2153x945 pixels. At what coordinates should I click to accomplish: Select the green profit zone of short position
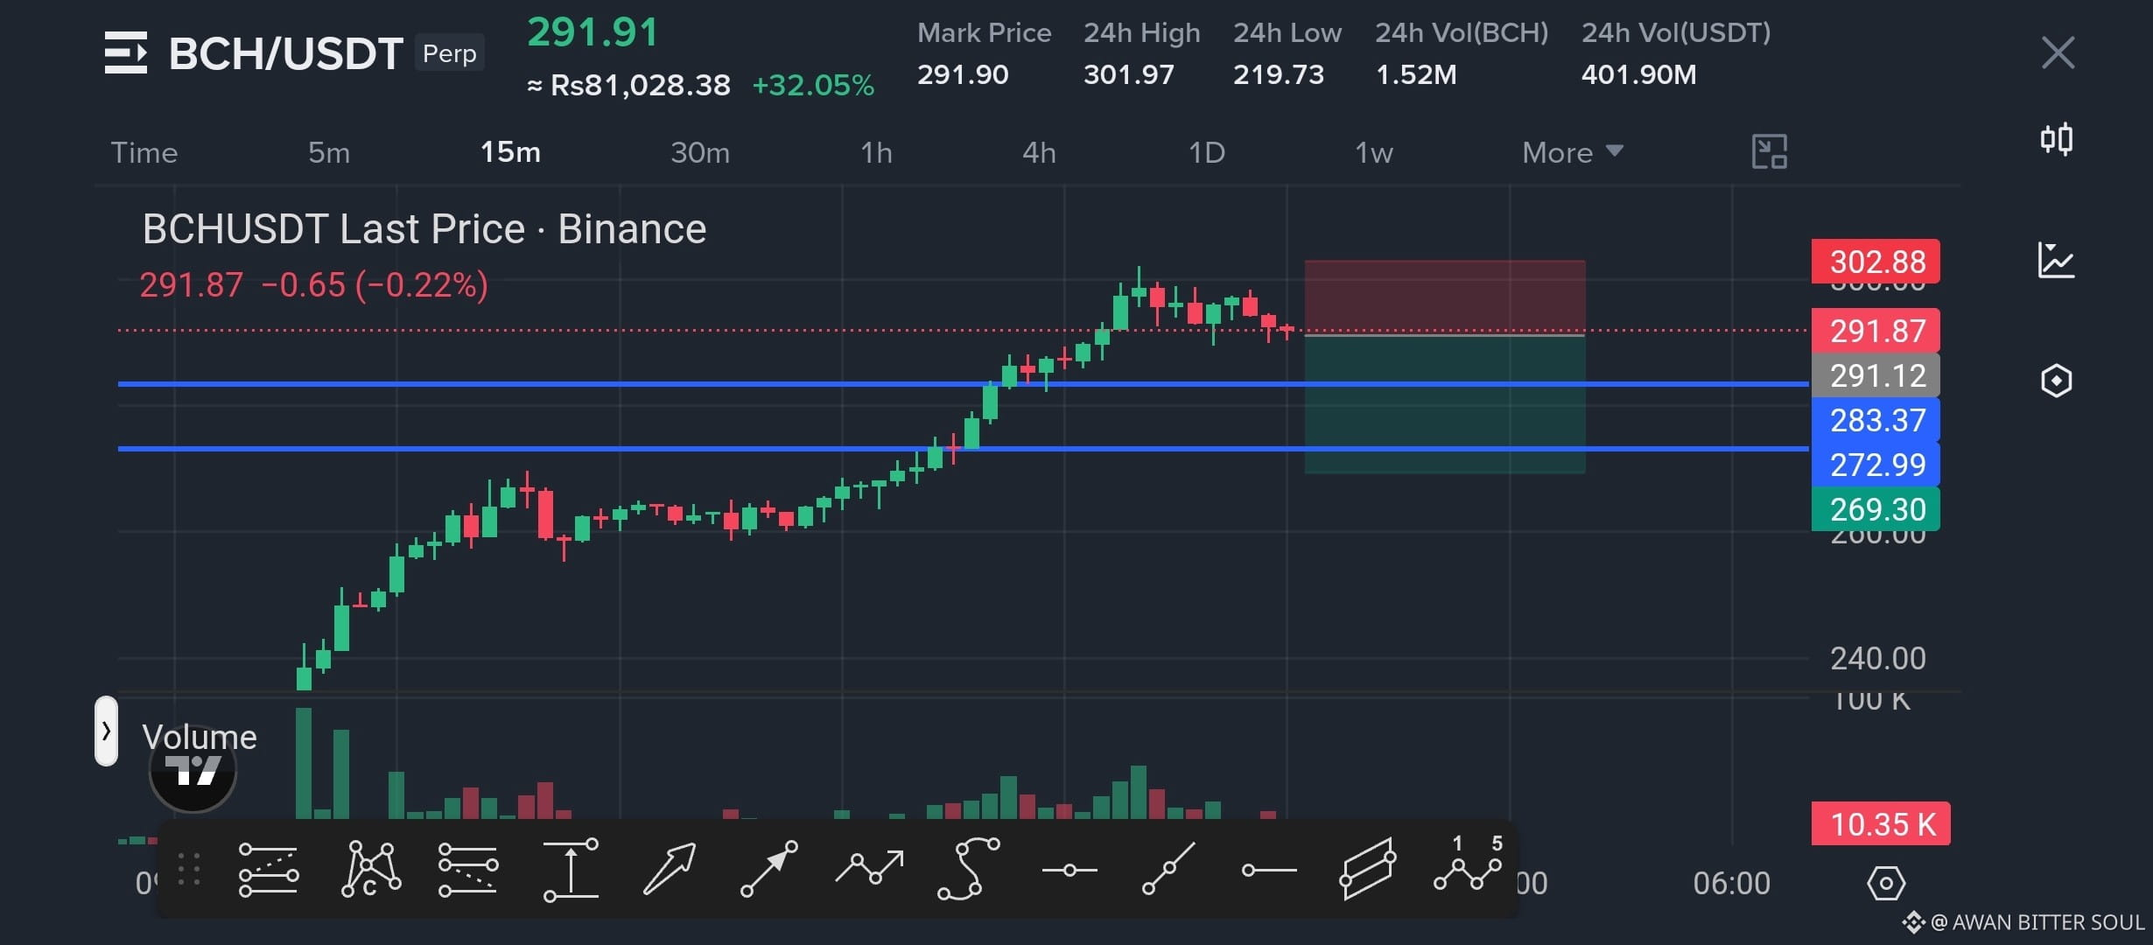coord(1445,405)
